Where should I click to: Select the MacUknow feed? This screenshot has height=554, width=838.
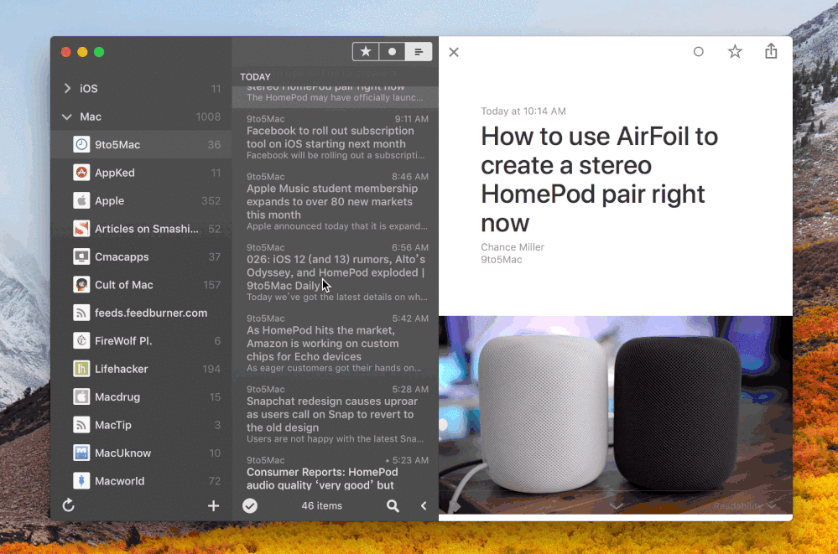pyautogui.click(x=141, y=453)
